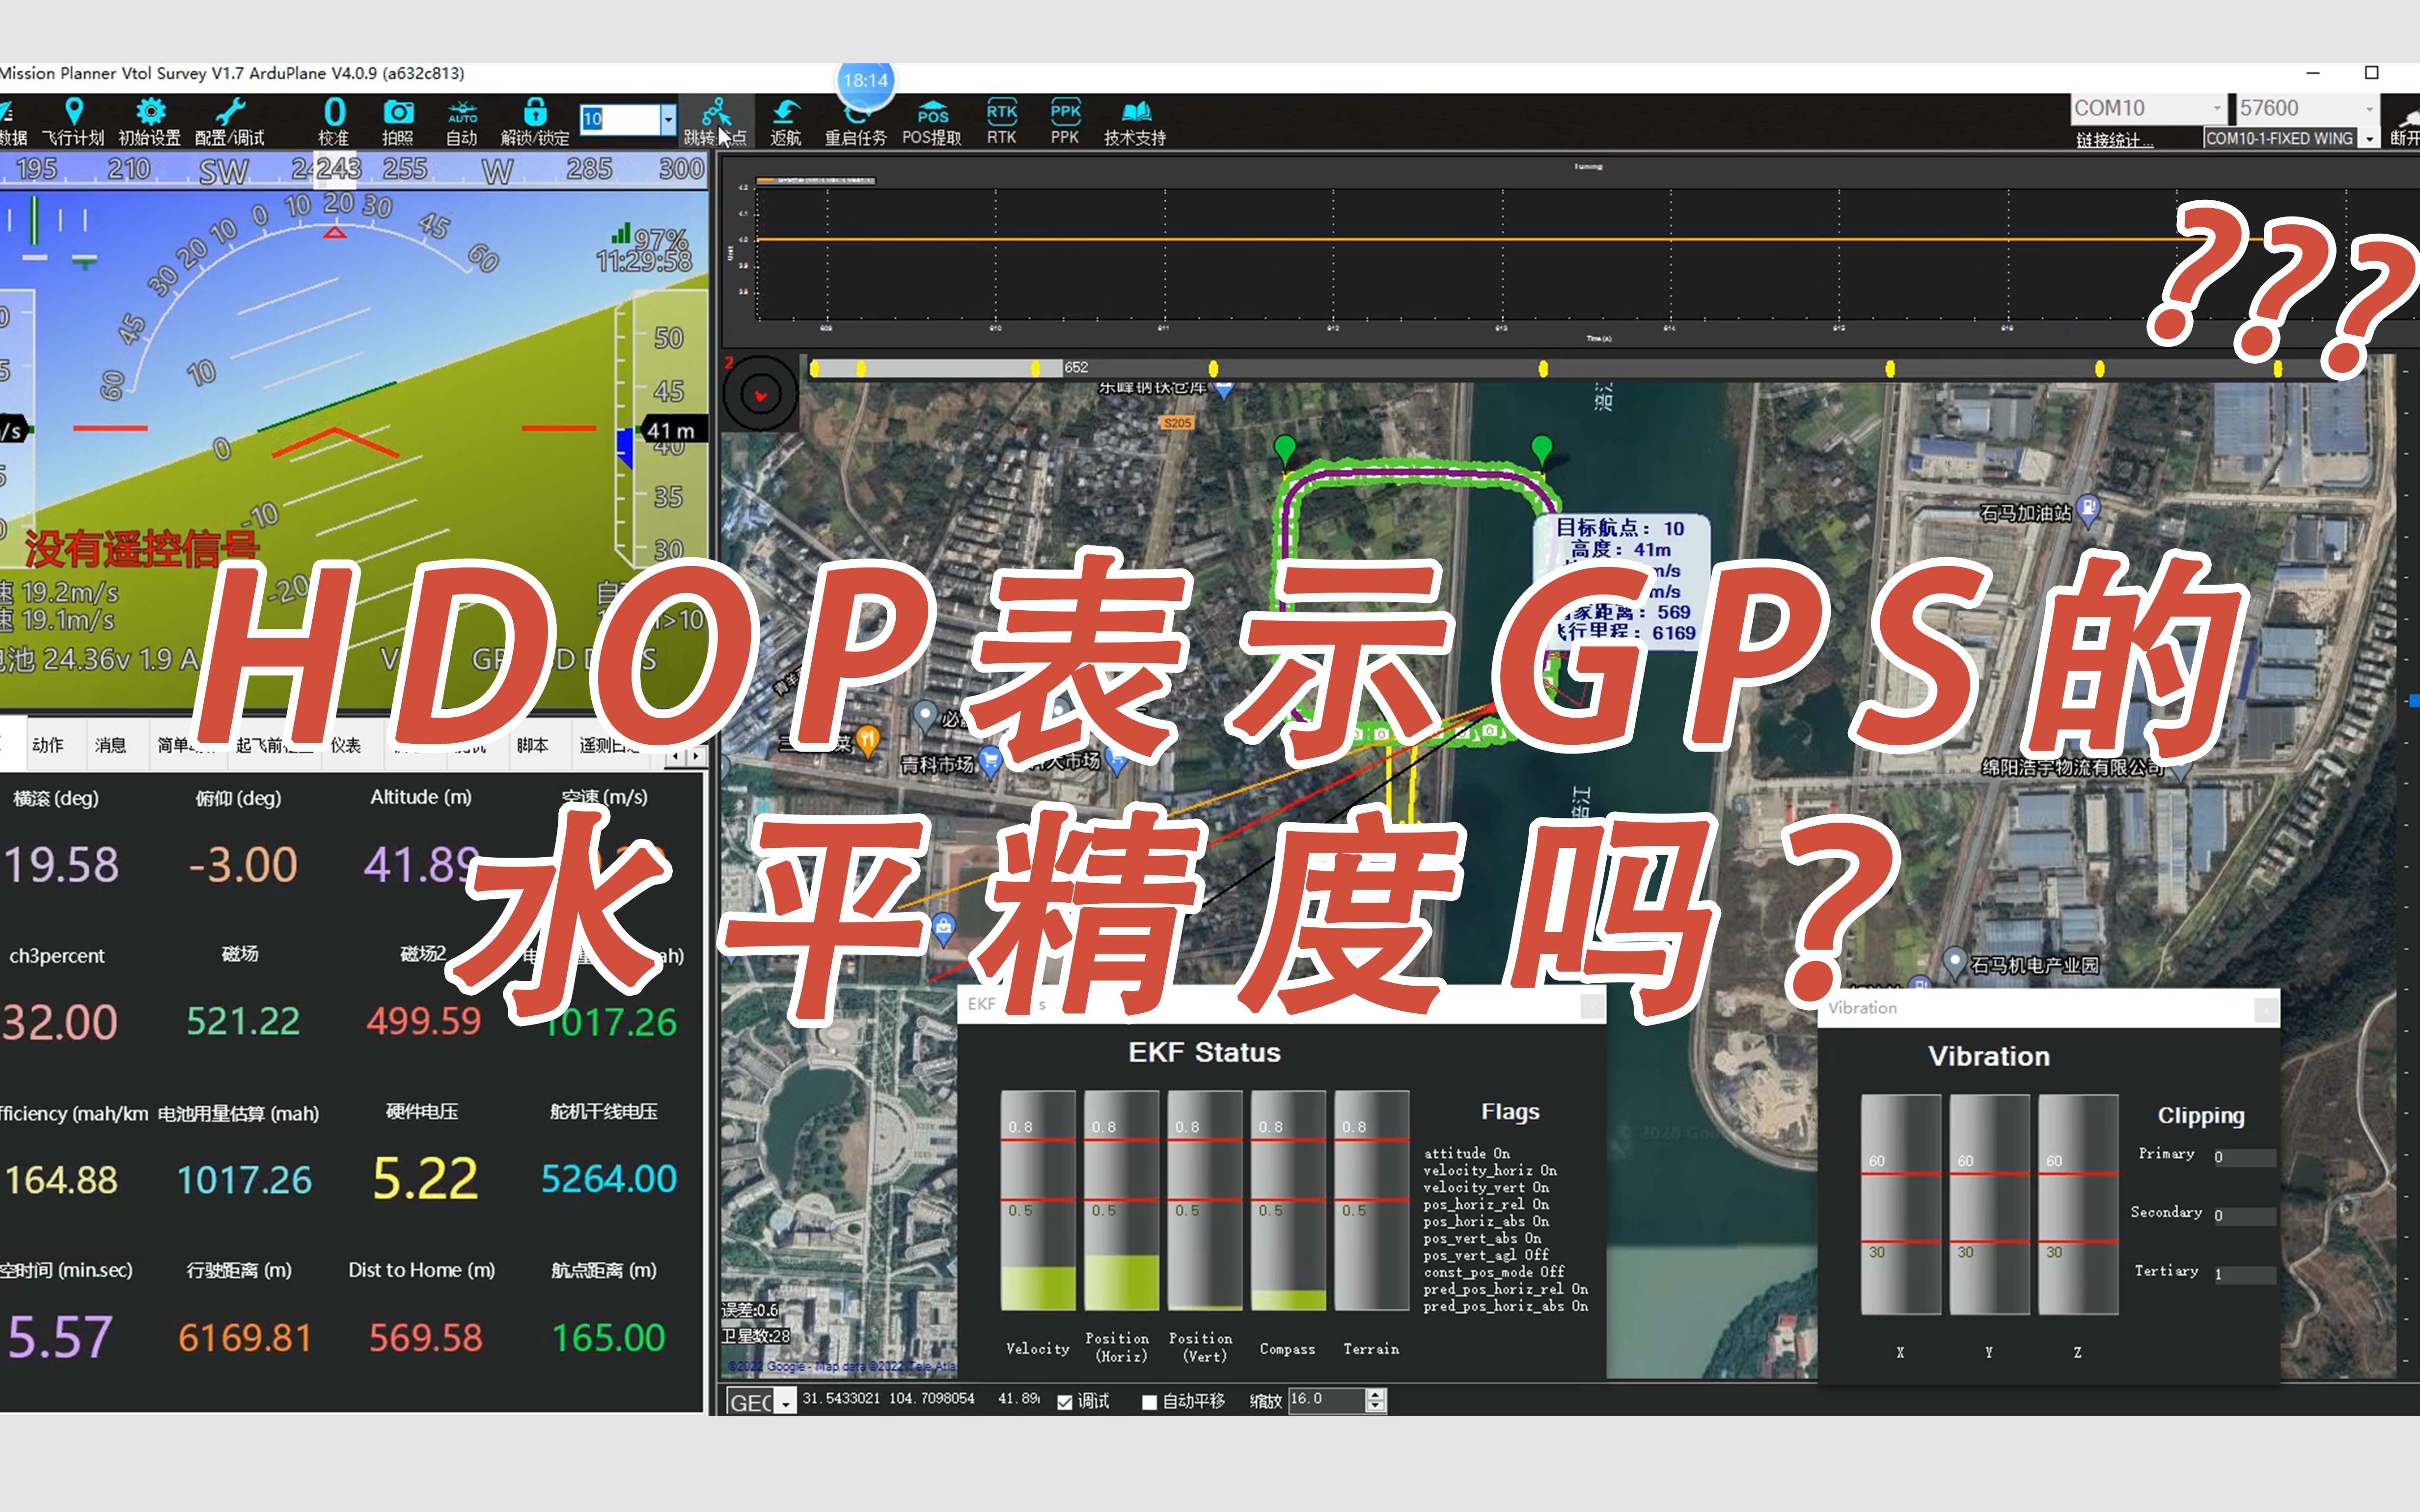Click the 横滚 roll value 19.58

point(62,865)
